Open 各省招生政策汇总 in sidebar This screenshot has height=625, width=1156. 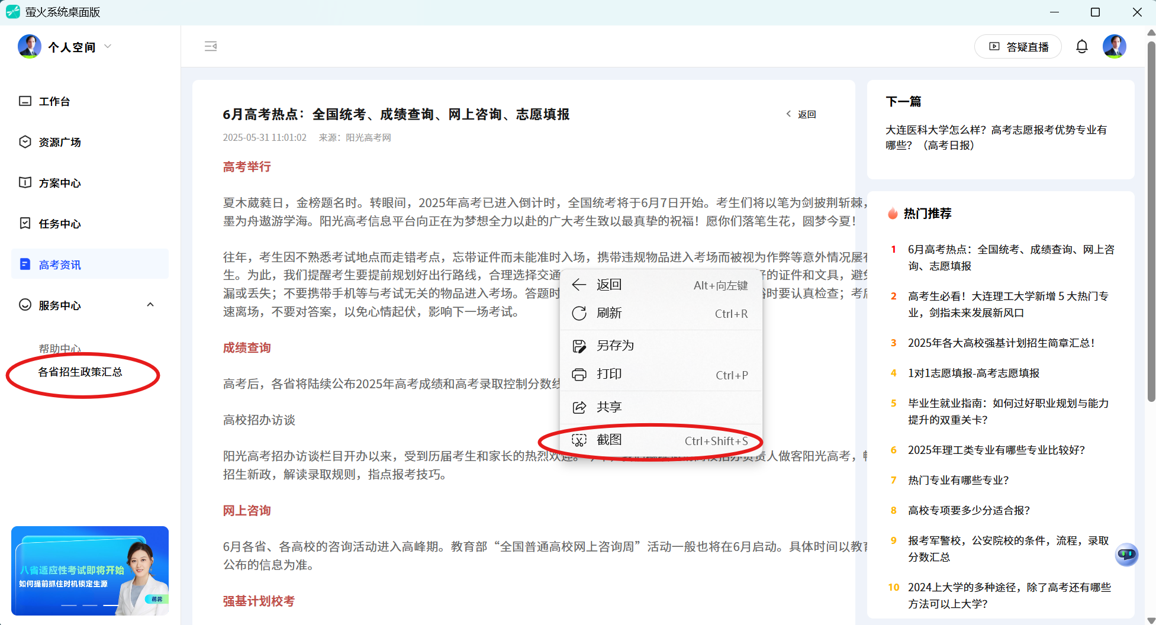[x=80, y=372]
